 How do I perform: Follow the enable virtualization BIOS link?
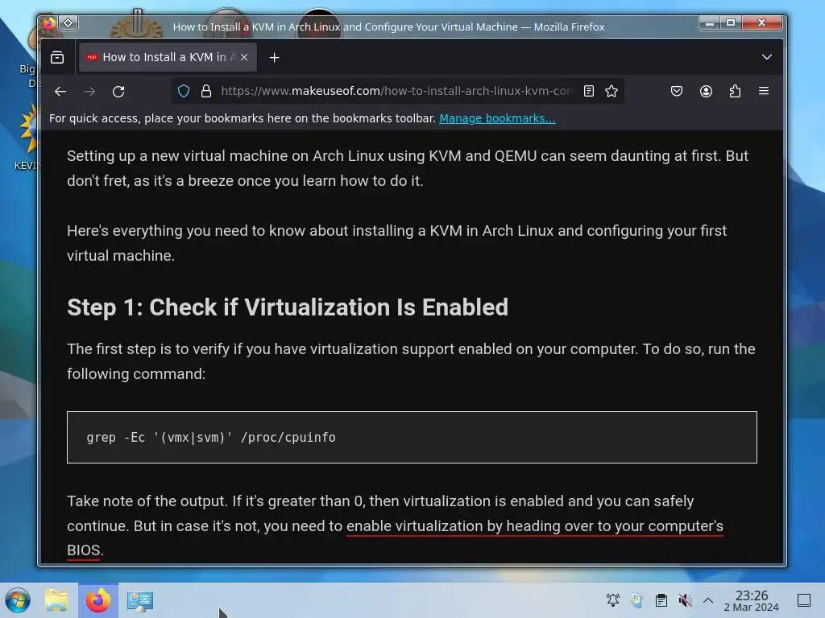tap(535, 526)
